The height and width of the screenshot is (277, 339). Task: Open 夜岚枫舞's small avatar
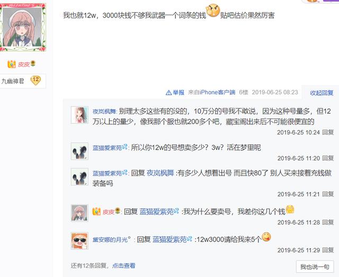click(79, 115)
